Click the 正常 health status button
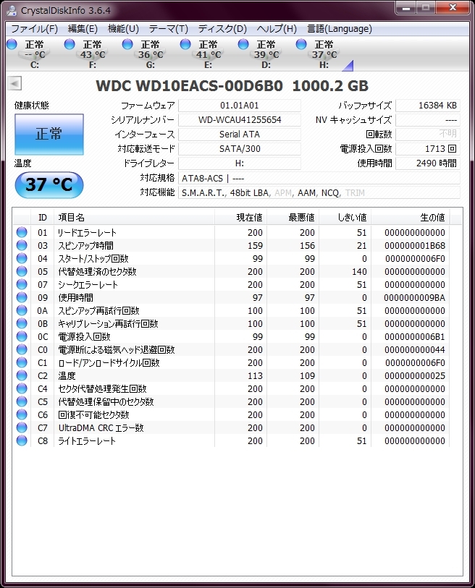This screenshot has height=588, width=475. pos(49,135)
